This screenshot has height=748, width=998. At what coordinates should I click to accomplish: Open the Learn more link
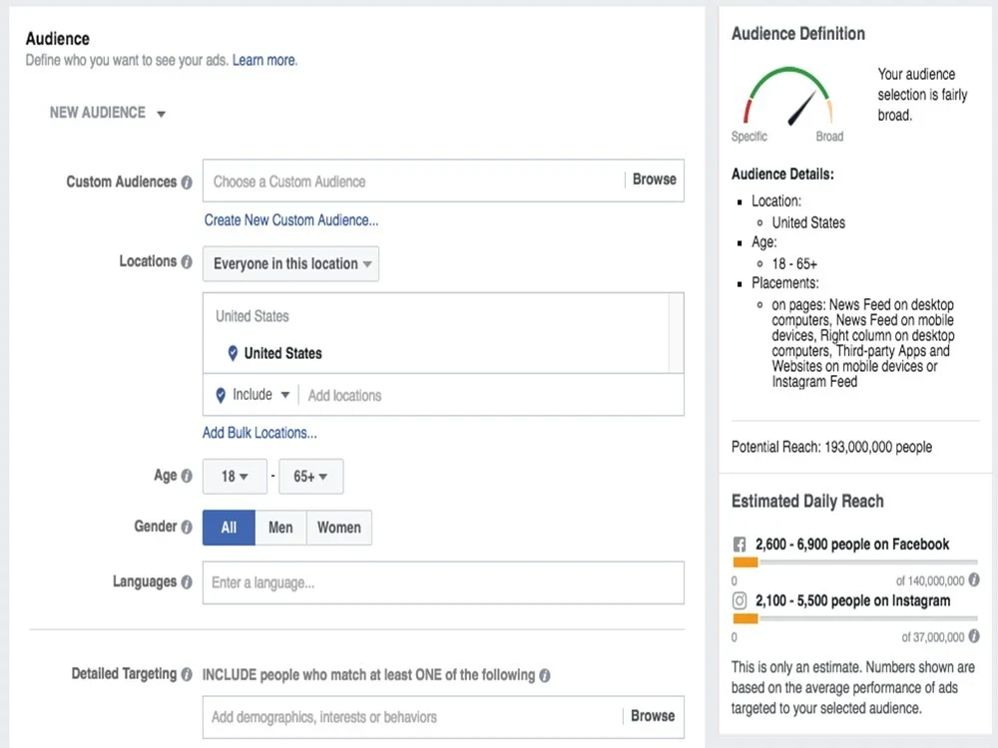point(264,61)
